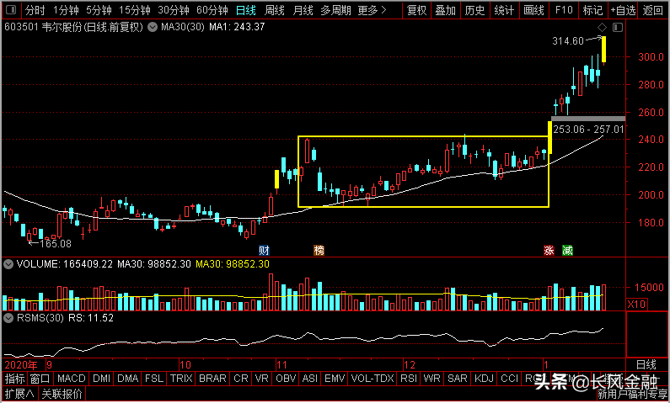Click the diamond icon at chart top-right
Image resolution: width=670 pixels, height=403 pixels.
pyautogui.click(x=602, y=28)
